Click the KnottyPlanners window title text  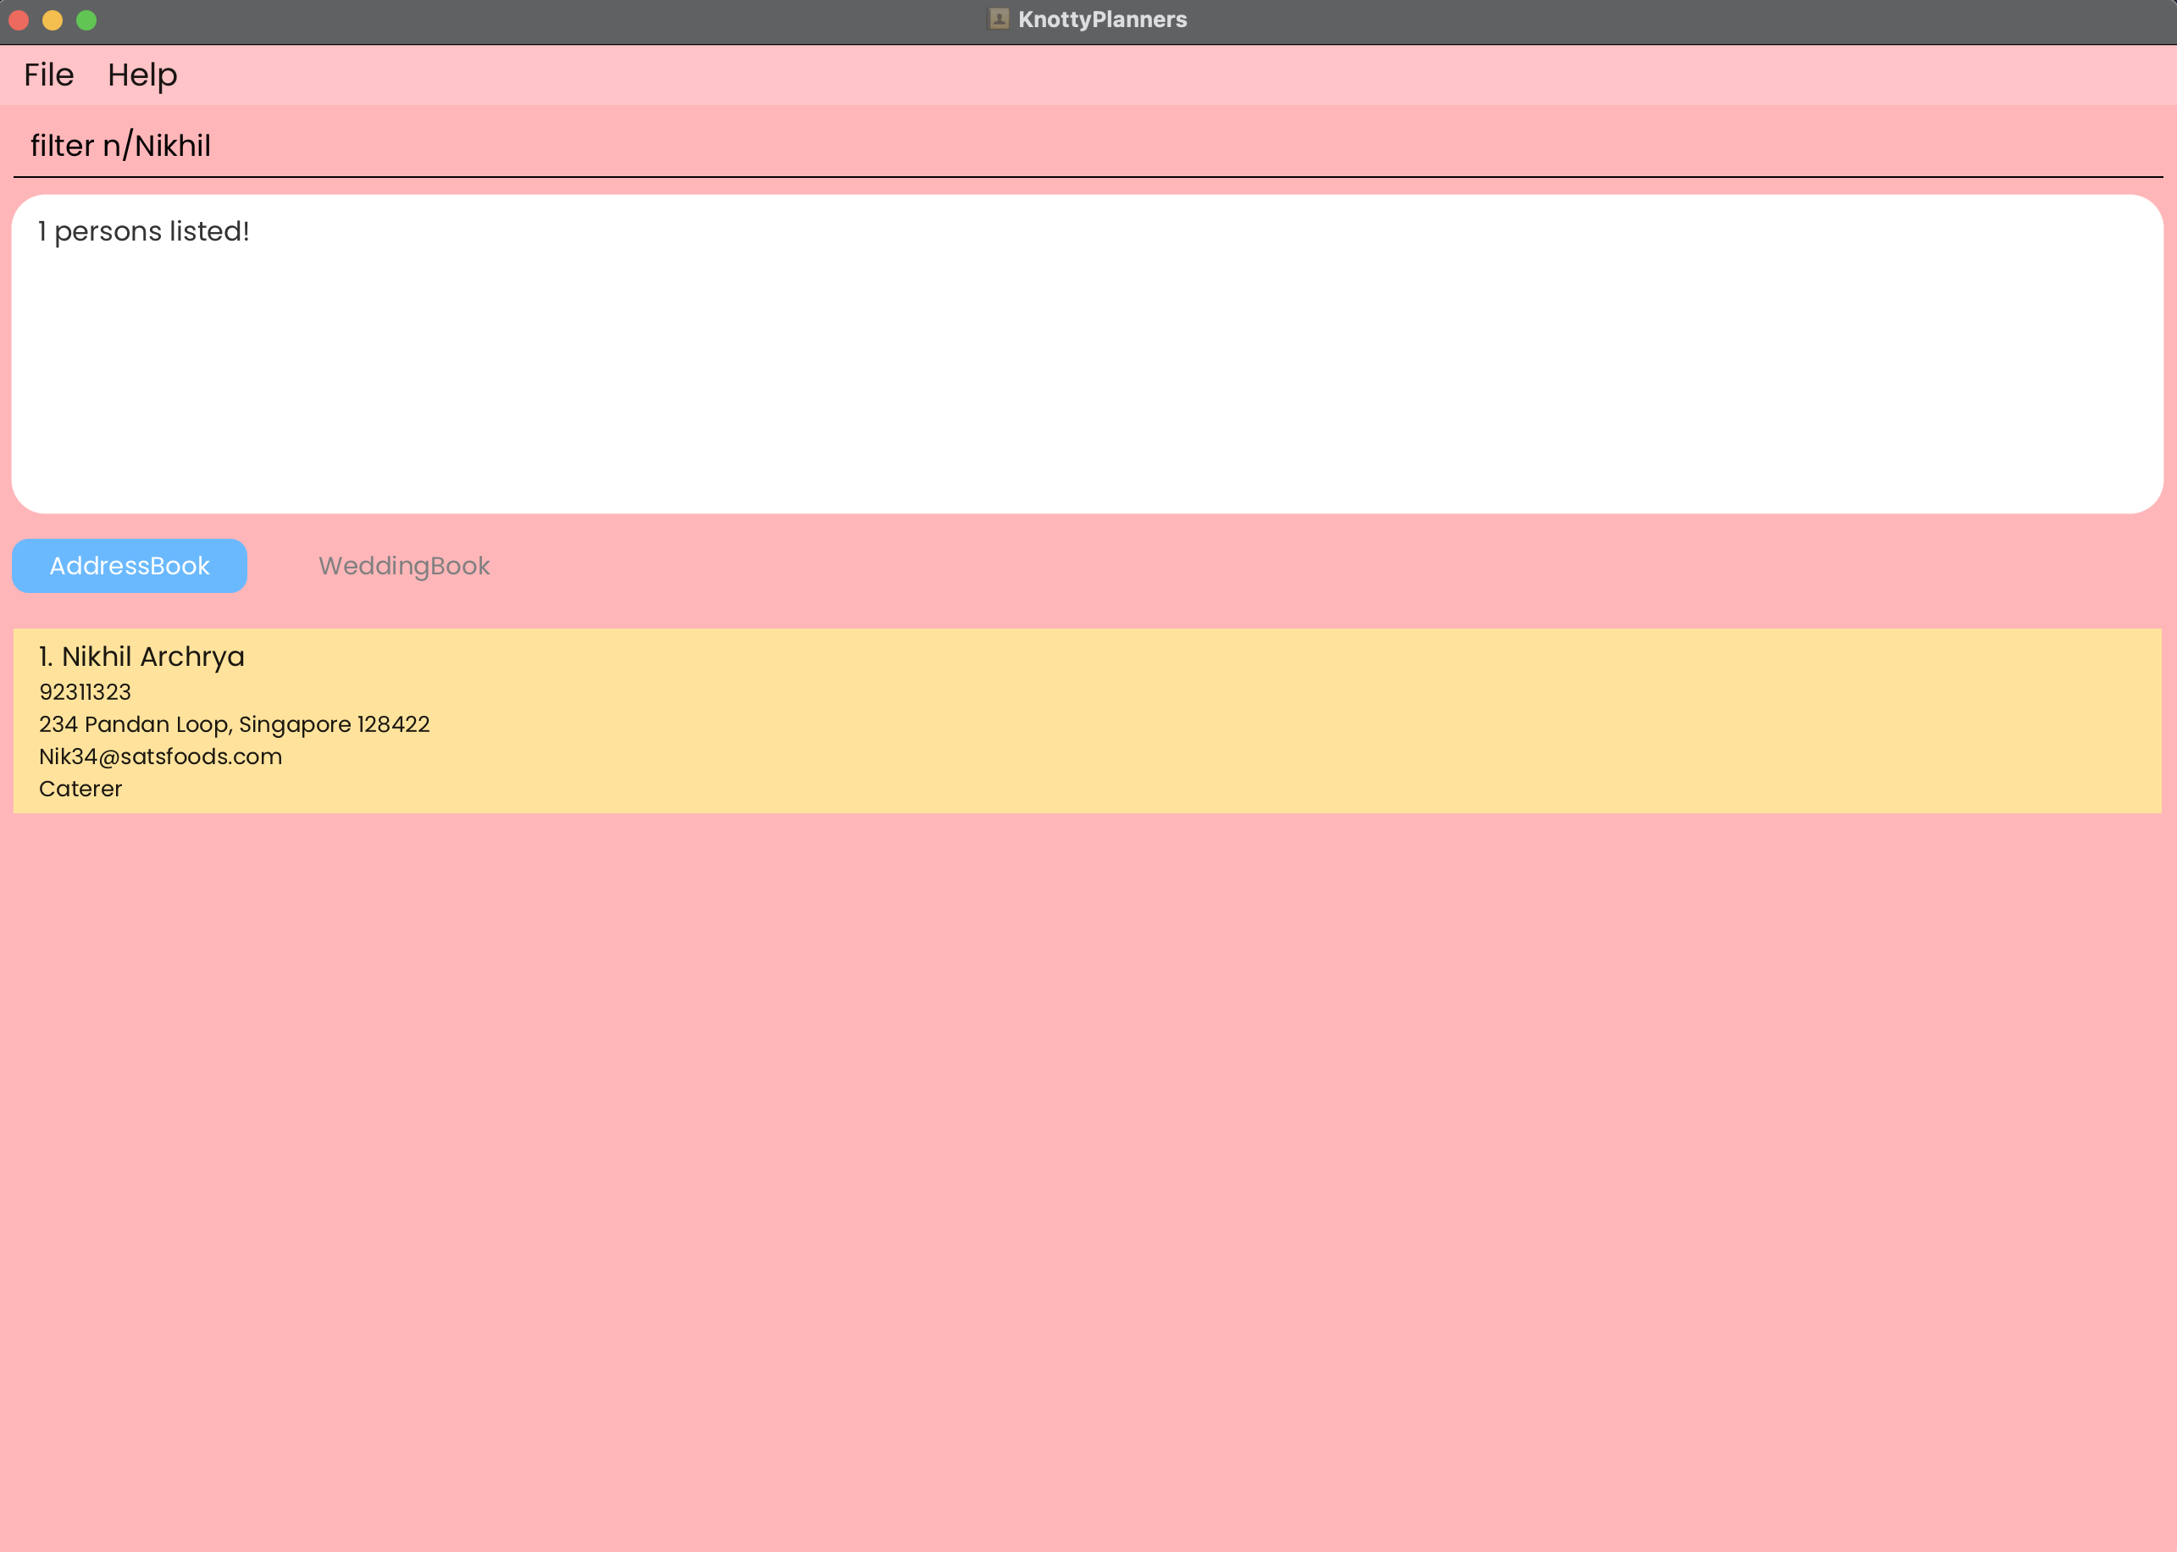[1102, 19]
